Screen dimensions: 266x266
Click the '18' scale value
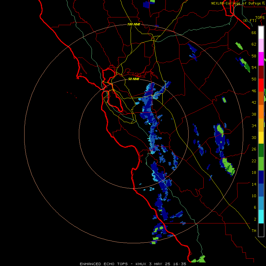click(x=254, y=173)
